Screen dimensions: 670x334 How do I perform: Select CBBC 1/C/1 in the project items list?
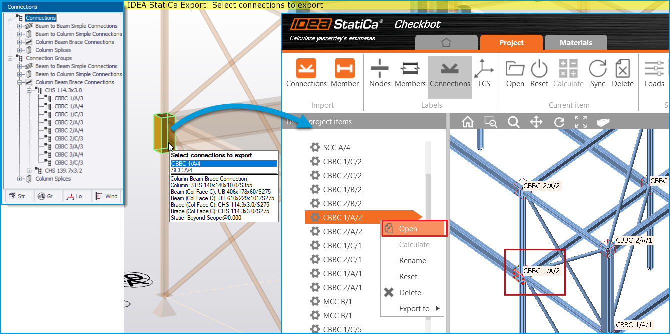click(342, 245)
